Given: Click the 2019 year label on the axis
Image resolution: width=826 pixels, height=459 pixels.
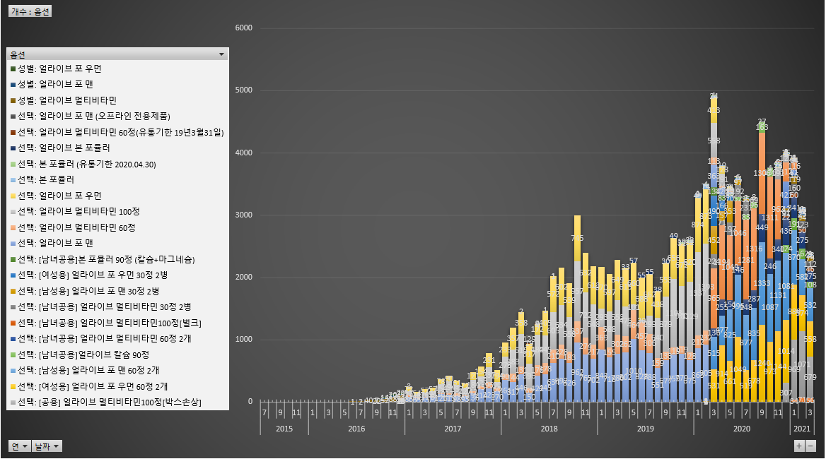Looking at the screenshot, I should [646, 429].
